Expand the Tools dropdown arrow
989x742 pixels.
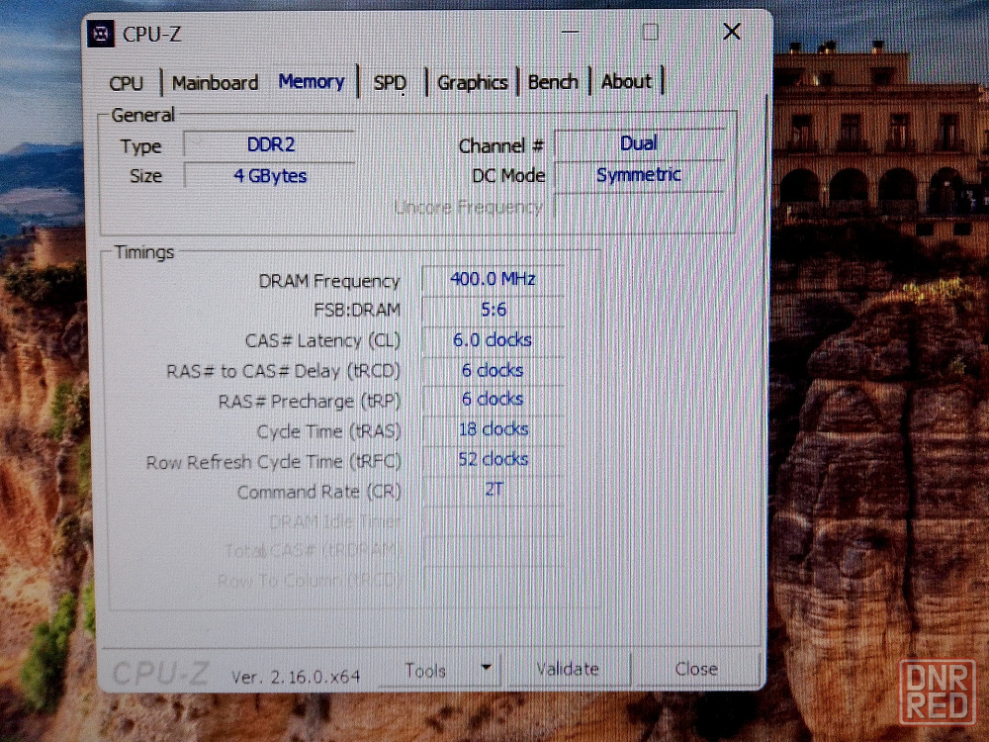[486, 669]
